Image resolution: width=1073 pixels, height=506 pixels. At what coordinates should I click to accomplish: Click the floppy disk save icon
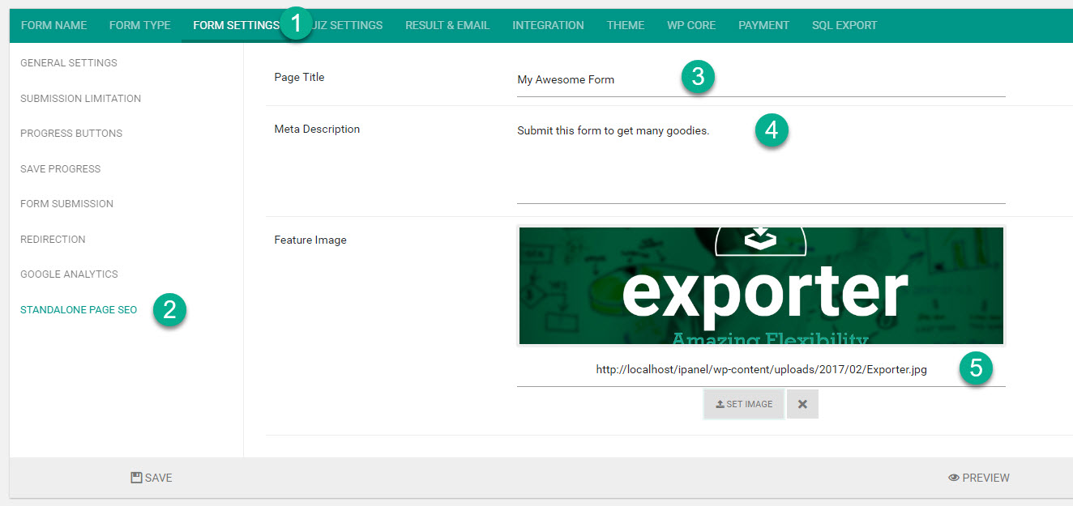coord(136,478)
